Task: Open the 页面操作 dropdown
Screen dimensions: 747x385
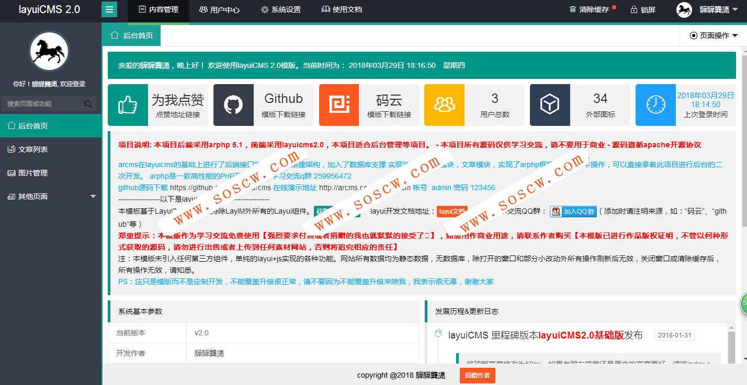Action: 713,36
